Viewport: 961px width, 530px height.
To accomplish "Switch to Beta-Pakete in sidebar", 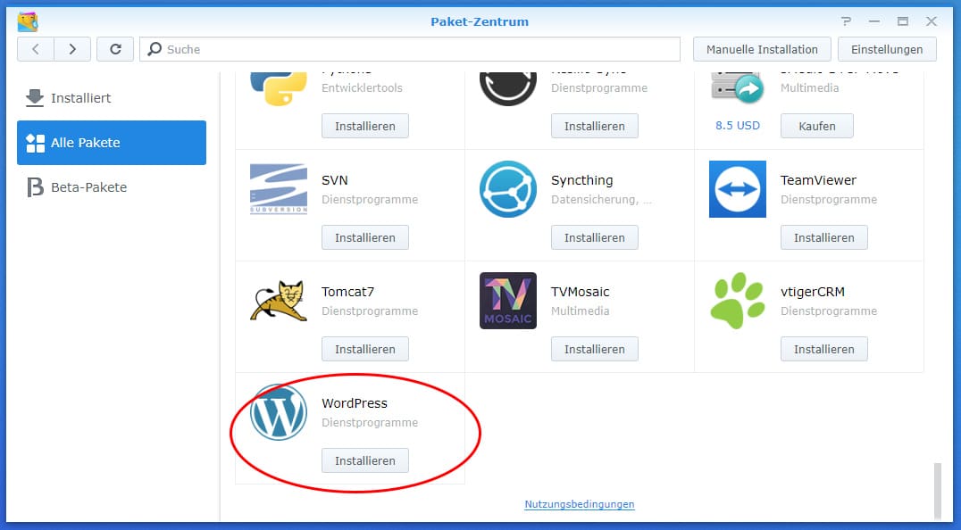I will [x=88, y=187].
